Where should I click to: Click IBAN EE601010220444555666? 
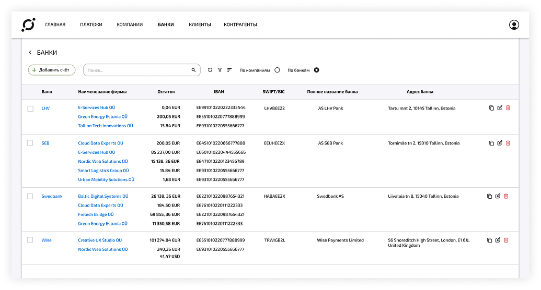(221, 152)
